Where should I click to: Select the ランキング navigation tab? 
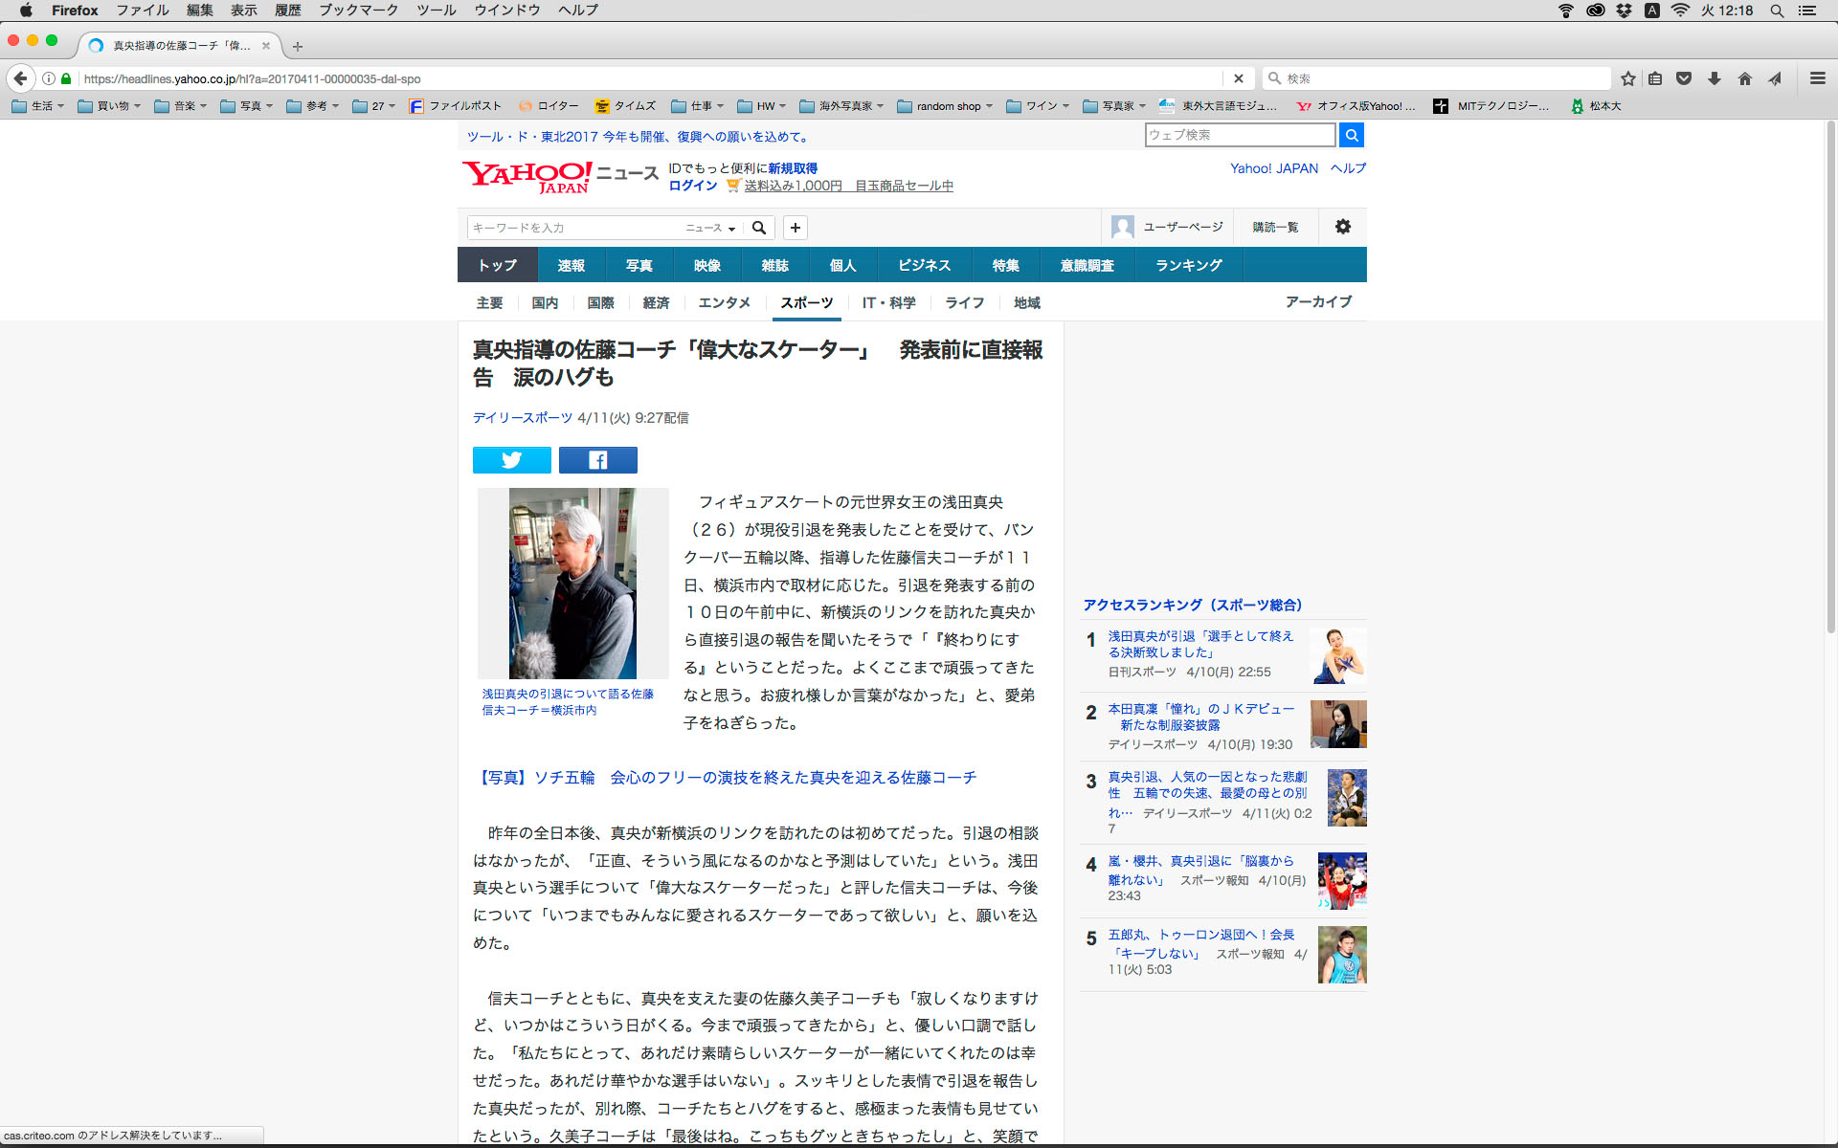pos(1188,265)
